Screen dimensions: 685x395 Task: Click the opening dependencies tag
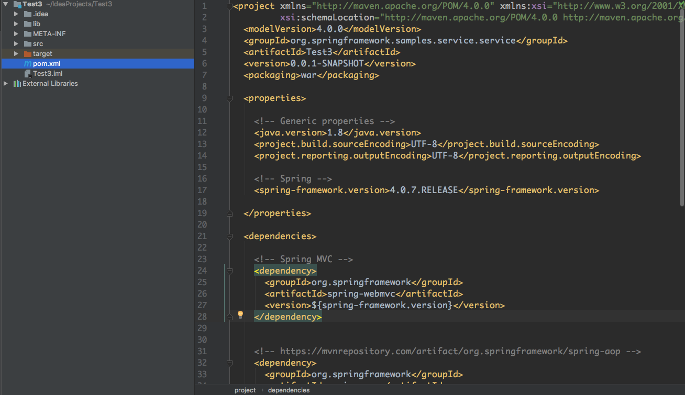tap(280, 236)
